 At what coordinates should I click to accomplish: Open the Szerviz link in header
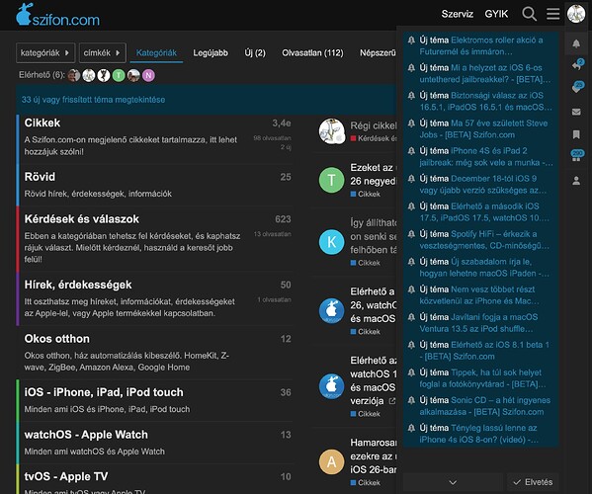[x=458, y=14]
